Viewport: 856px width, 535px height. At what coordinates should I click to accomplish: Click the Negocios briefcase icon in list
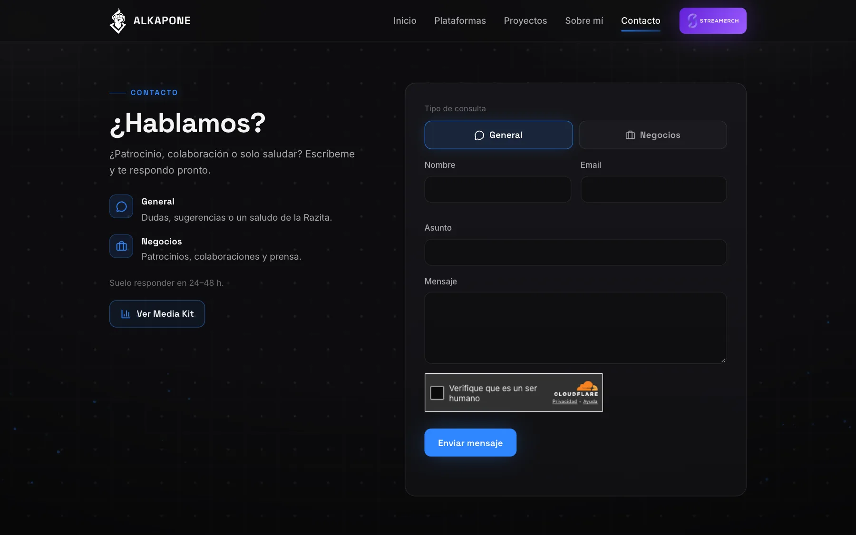point(121,246)
